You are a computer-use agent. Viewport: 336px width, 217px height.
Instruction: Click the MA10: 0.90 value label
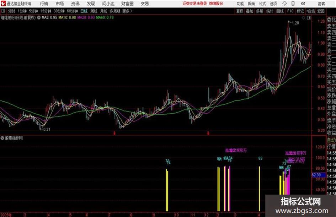click(x=67, y=17)
